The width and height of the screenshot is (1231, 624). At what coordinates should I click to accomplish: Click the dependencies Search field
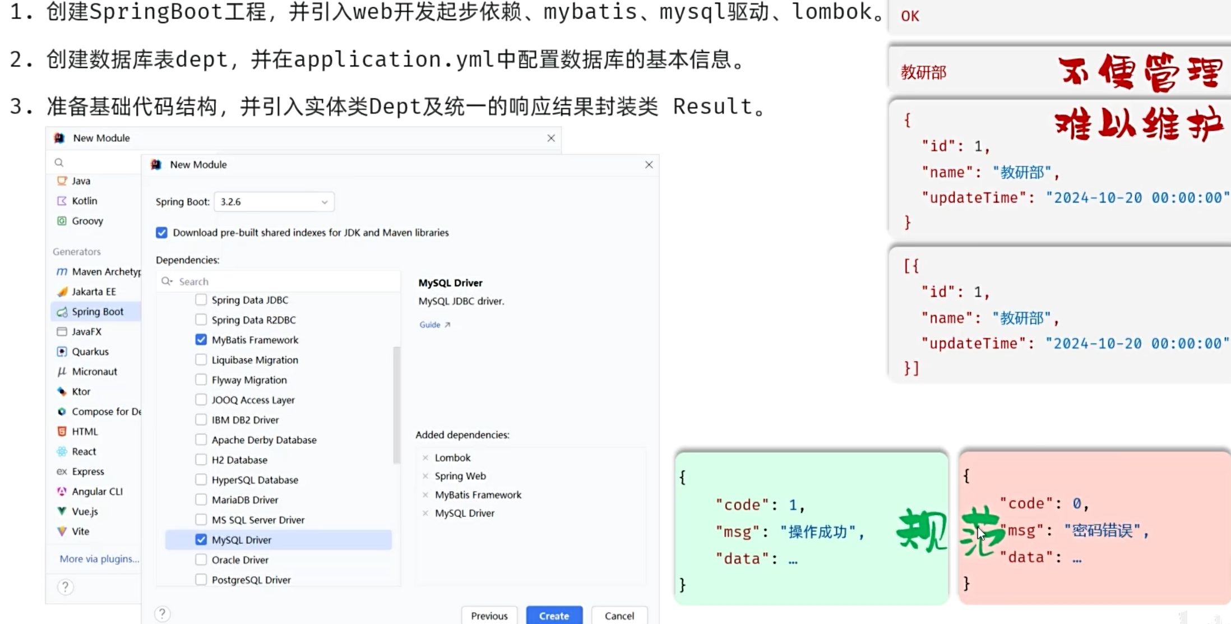[x=279, y=281]
